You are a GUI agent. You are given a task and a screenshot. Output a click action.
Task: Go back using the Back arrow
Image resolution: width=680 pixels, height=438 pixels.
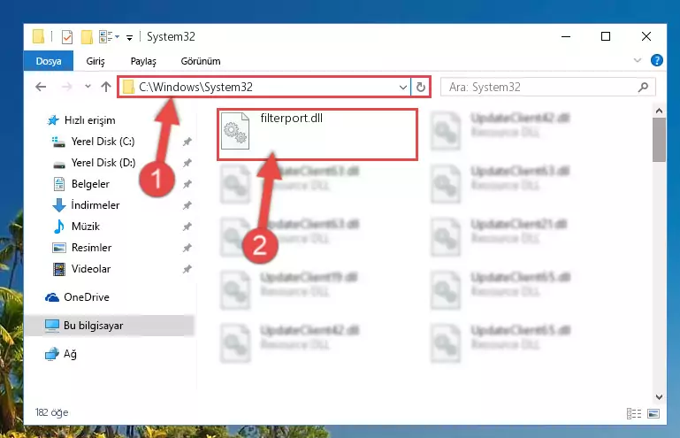click(x=41, y=87)
